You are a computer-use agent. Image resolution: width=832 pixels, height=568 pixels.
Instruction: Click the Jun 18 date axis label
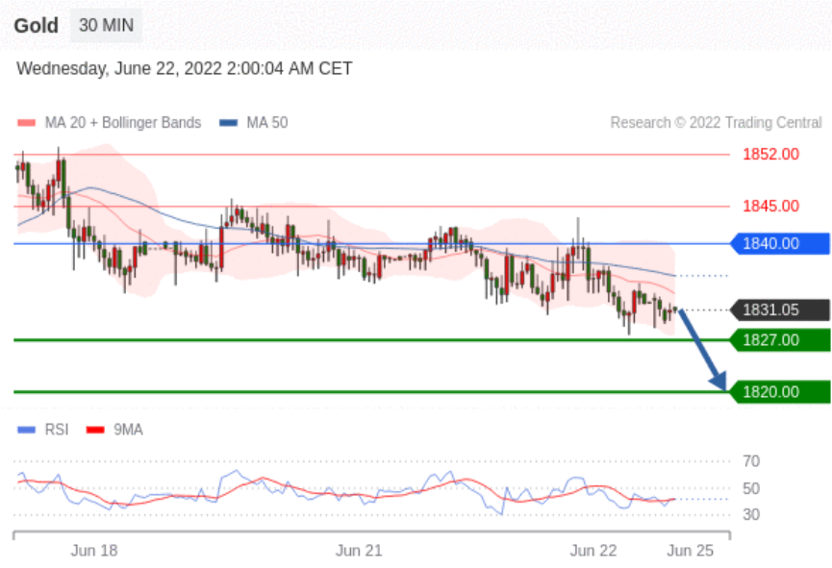(x=94, y=551)
